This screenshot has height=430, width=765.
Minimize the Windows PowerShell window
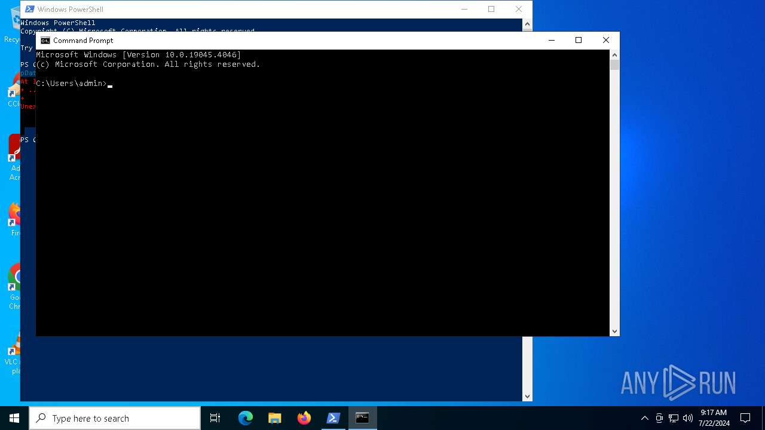(464, 9)
